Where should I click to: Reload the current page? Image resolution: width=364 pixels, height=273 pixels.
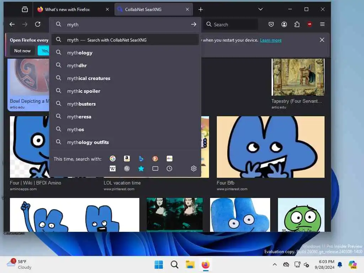38,24
